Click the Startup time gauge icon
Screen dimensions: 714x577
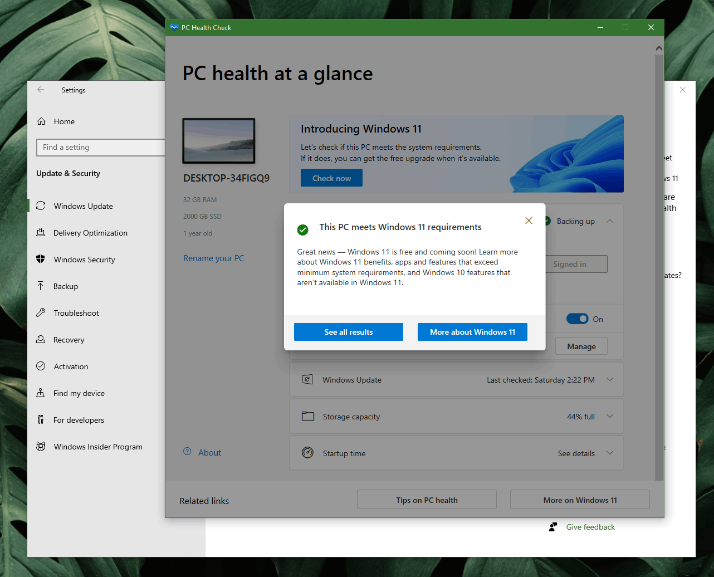point(307,453)
